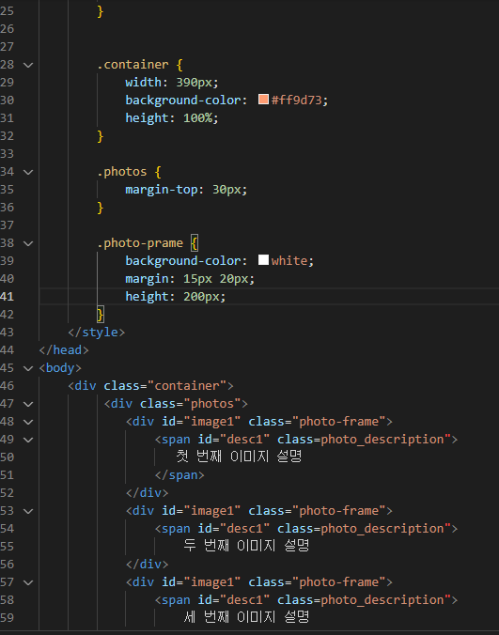Click line number 28 in gutter
Image resolution: width=499 pixels, height=635 pixels.
(x=7, y=65)
